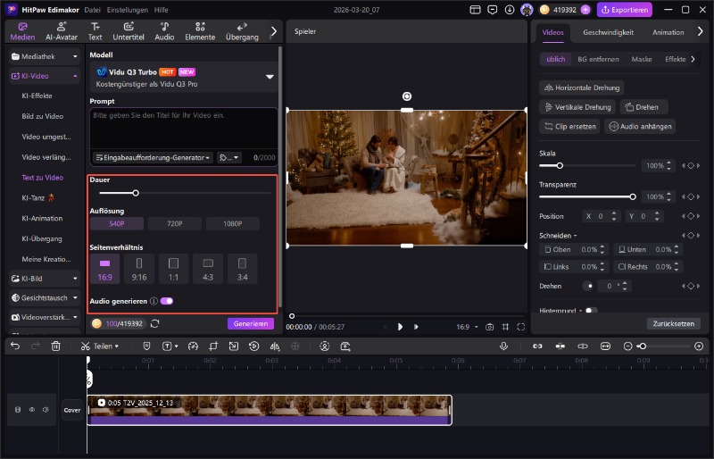Click Clip ersetzen button

pyautogui.click(x=570, y=126)
